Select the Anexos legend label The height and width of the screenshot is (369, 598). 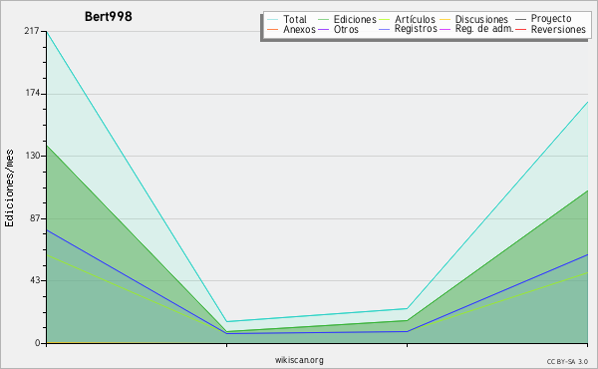coord(299,29)
